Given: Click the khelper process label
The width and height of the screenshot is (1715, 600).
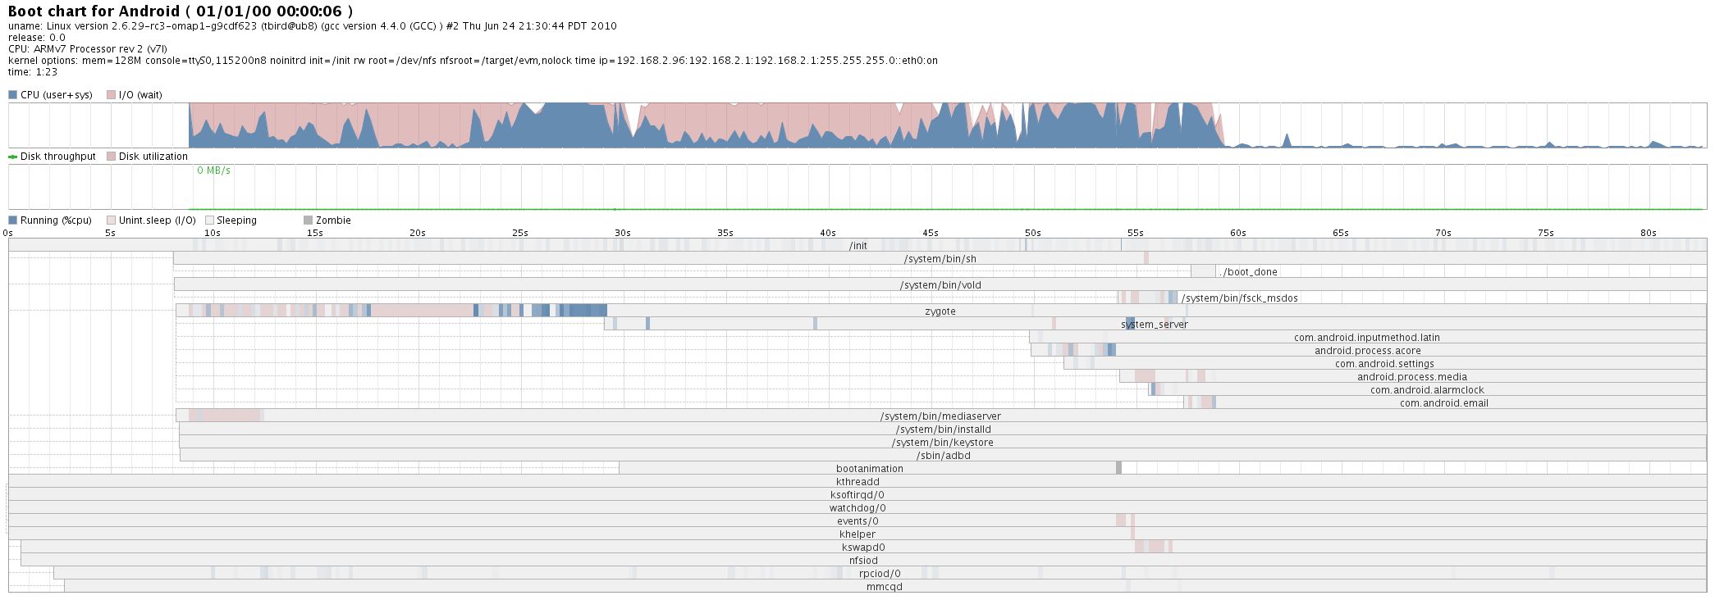Looking at the screenshot, I should pyautogui.click(x=857, y=534).
